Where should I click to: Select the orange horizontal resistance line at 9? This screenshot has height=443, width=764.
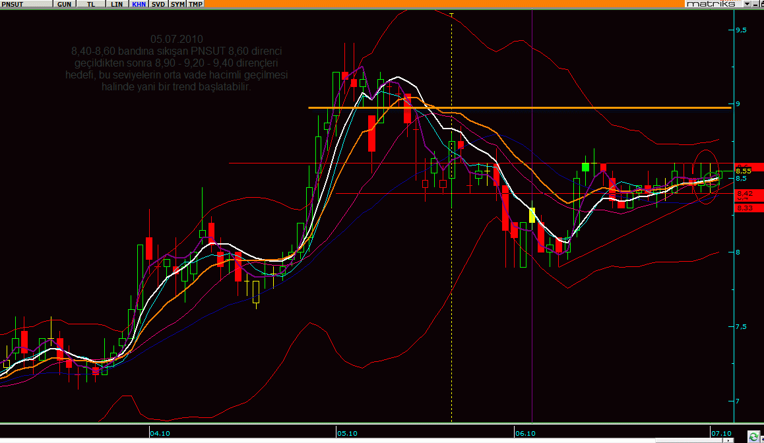pyautogui.click(x=520, y=107)
